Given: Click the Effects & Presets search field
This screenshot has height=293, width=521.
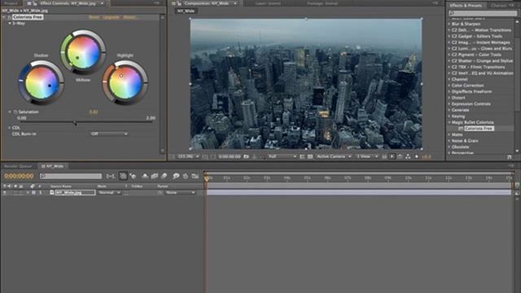Looking at the screenshot, I should pos(483,13).
